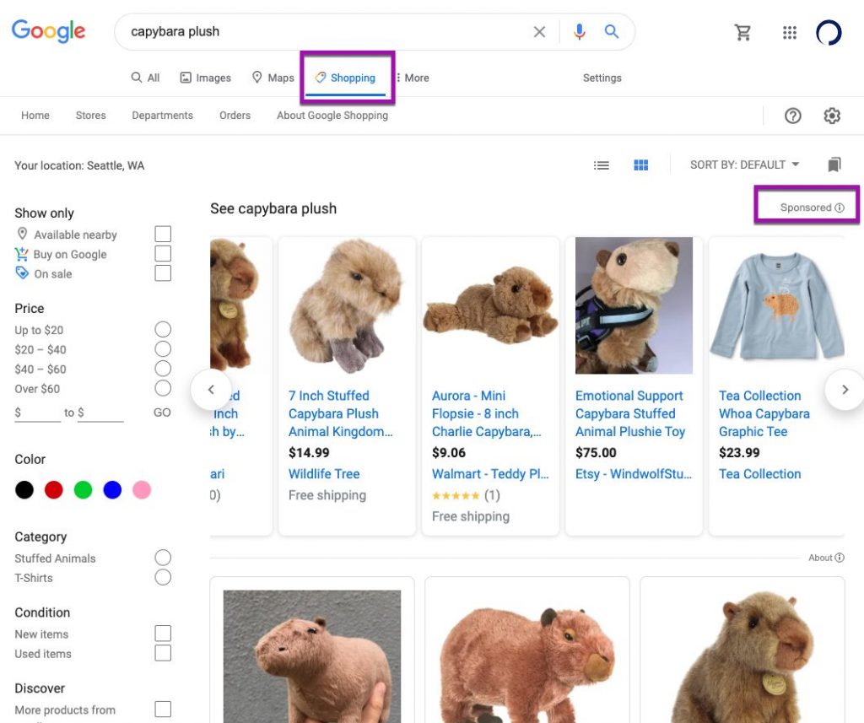Open 7 Inch Stuffed Capybara Plush listing

341,413
